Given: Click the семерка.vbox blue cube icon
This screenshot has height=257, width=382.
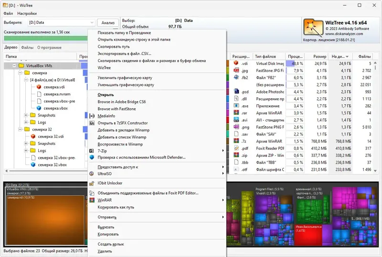Looking at the screenshot, I should click(x=39, y=108).
